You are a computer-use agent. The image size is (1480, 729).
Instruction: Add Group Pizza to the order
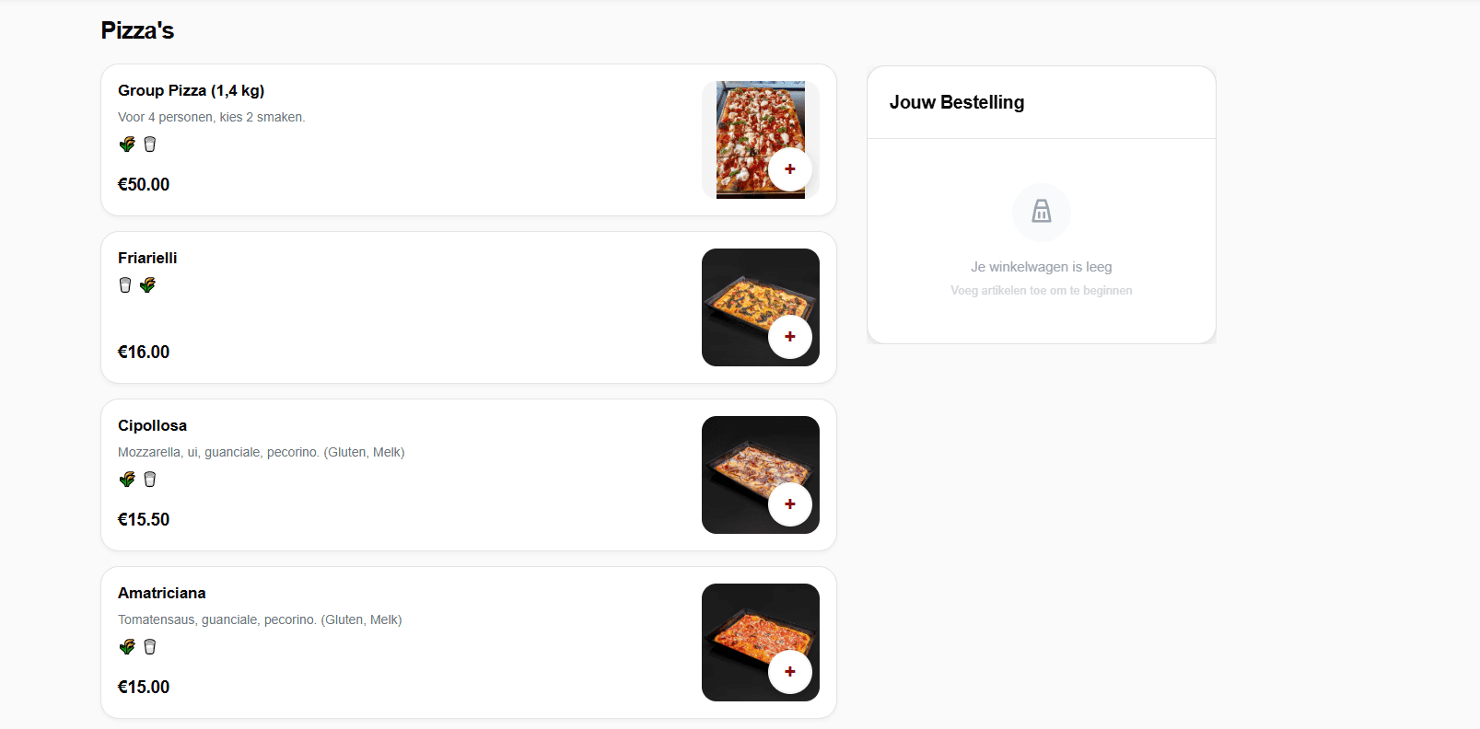(790, 169)
